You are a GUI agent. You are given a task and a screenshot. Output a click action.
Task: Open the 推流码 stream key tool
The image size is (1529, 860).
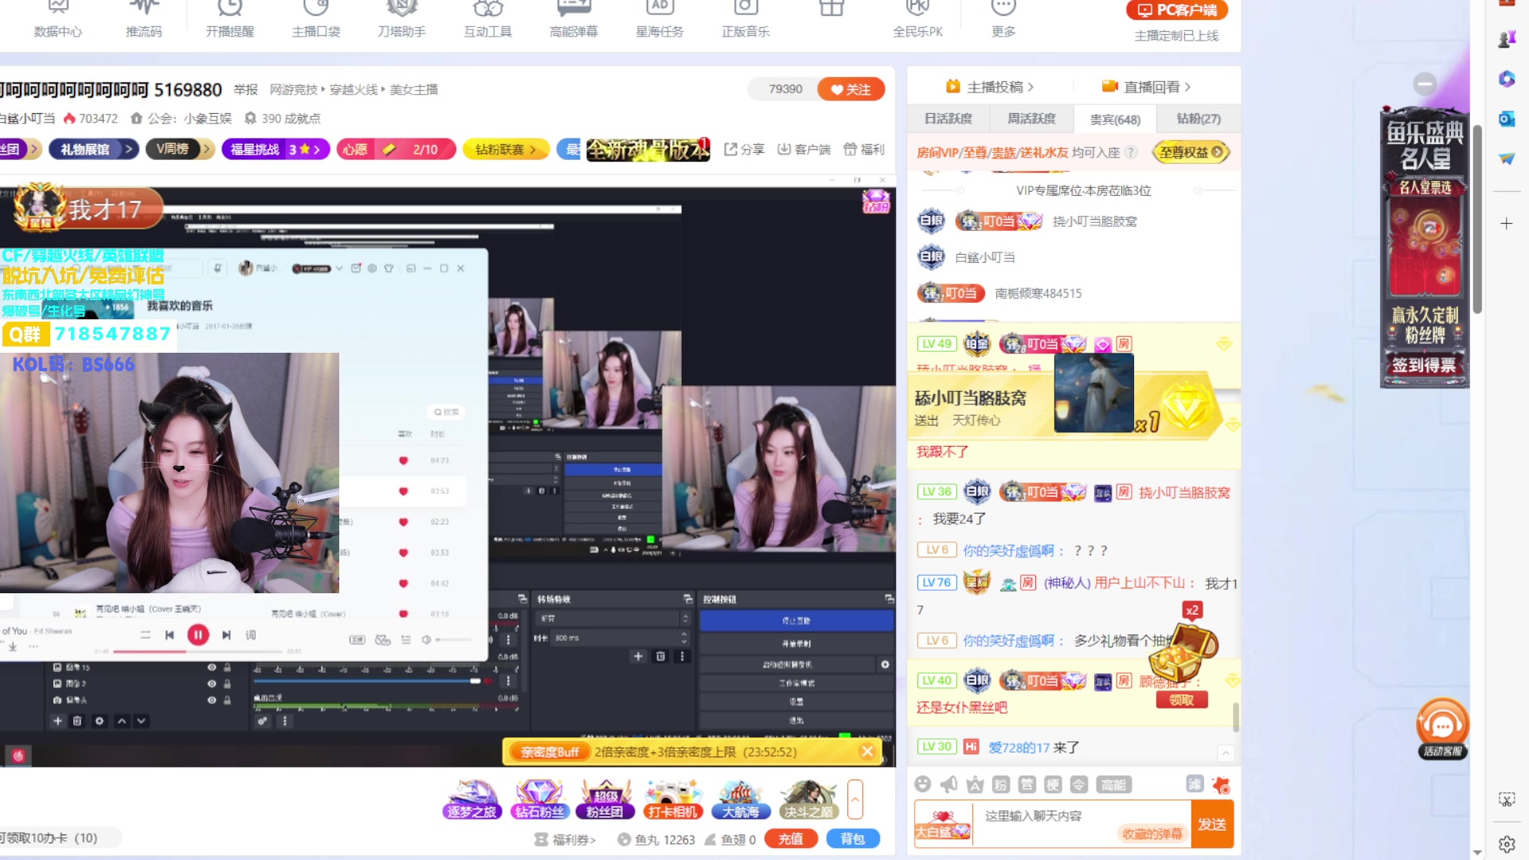click(x=143, y=20)
